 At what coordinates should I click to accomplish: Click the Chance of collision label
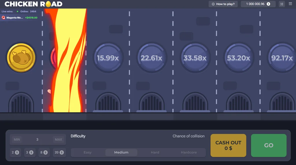188,136
